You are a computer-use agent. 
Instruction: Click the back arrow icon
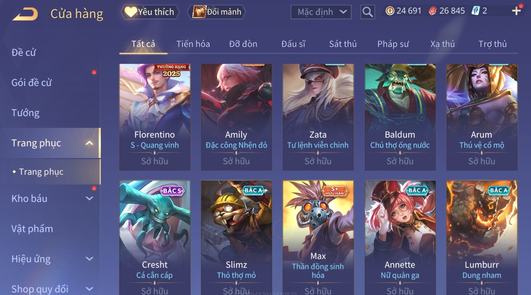click(25, 14)
